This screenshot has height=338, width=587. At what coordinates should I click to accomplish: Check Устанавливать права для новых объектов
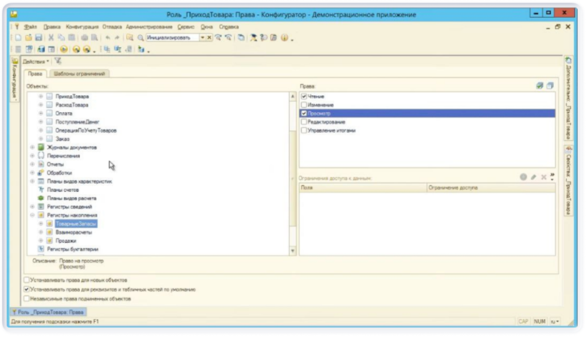coord(27,280)
